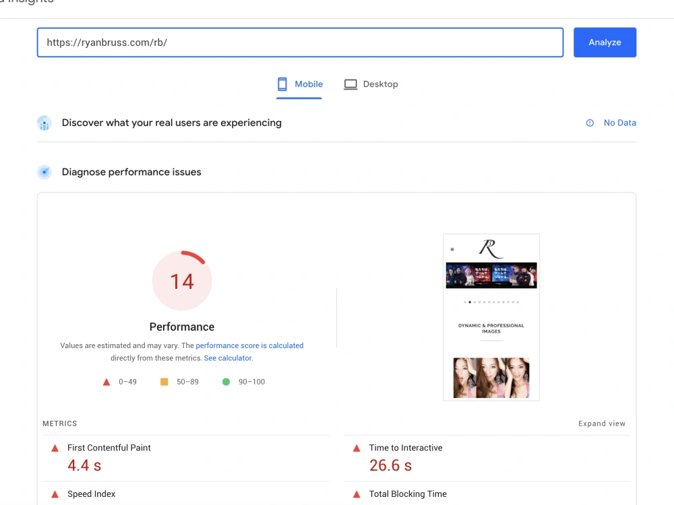Click the mobile phone icon

[x=282, y=84]
